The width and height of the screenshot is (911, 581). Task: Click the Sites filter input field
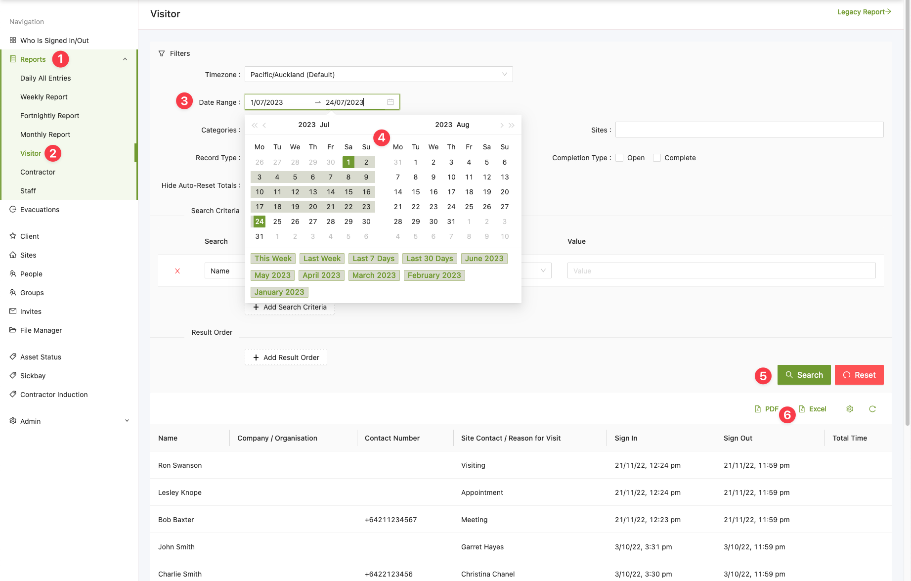[749, 130]
